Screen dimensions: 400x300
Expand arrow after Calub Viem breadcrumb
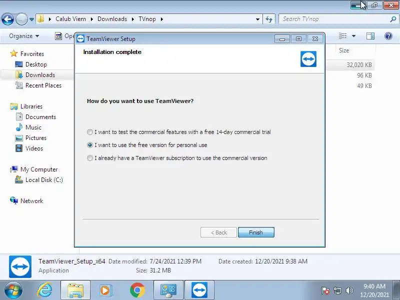point(91,19)
